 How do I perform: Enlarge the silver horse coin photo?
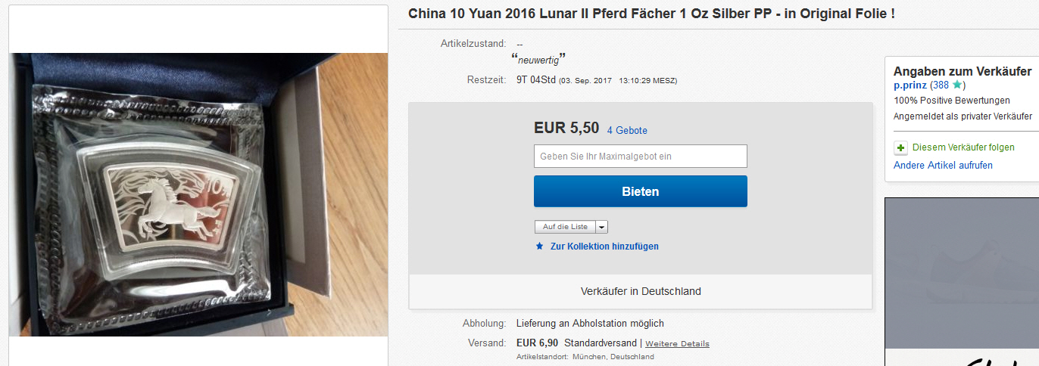(198, 194)
